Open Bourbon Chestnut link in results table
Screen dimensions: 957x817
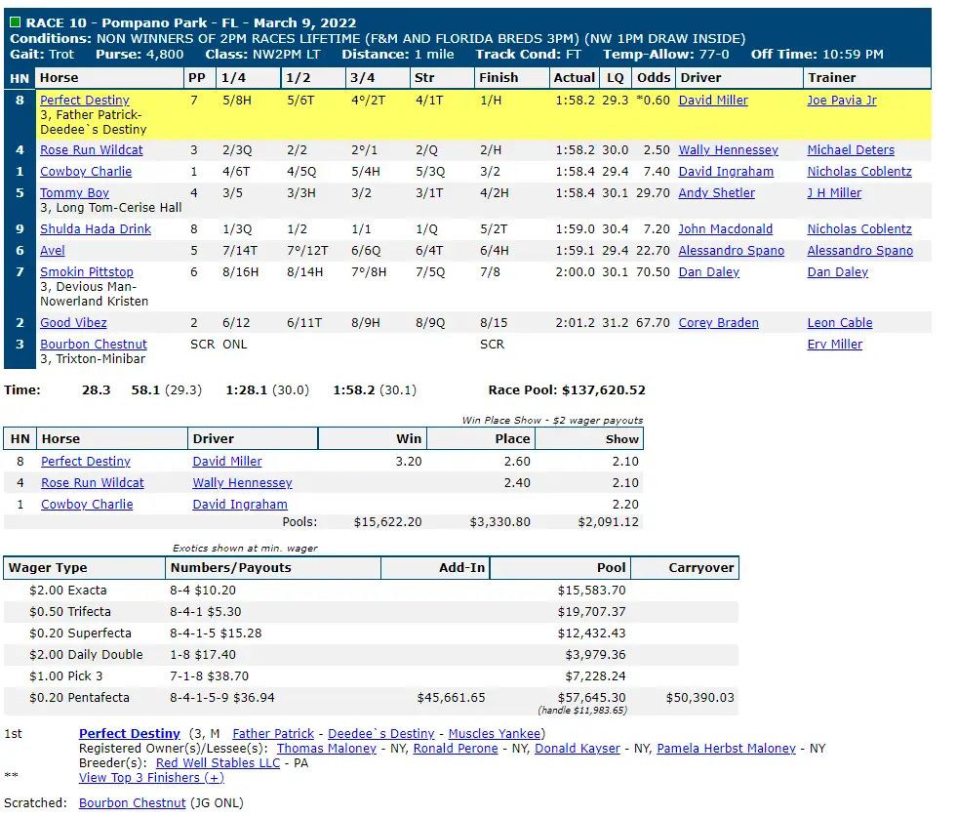pyautogui.click(x=94, y=344)
